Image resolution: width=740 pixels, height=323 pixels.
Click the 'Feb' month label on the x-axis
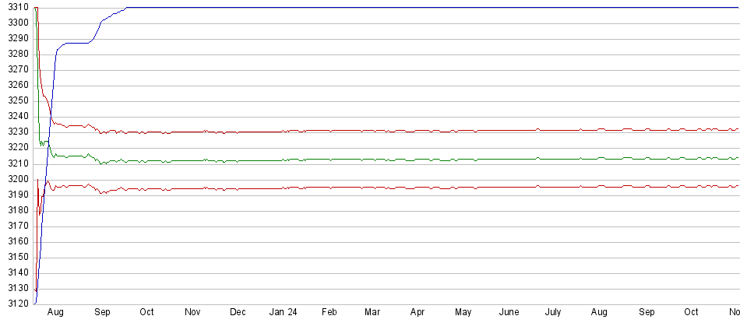[329, 312]
